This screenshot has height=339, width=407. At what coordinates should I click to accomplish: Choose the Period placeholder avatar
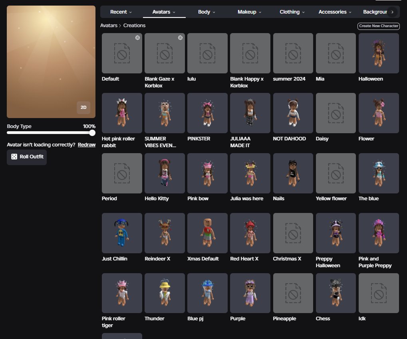[x=122, y=173]
